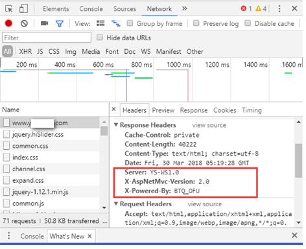Viewport: 306px width, 249px height.
Task: Filter requests by XHR
Action: [25, 51]
